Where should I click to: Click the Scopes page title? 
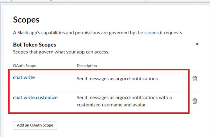[x=26, y=20]
